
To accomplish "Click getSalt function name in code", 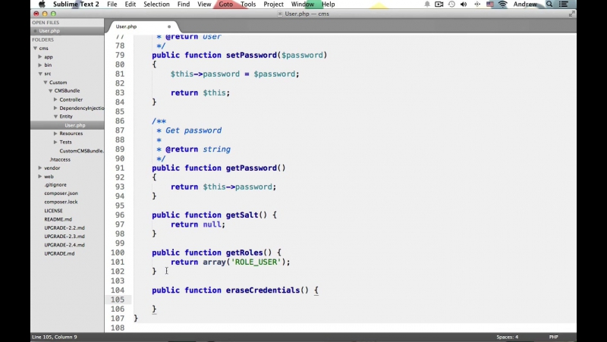I will (242, 215).
